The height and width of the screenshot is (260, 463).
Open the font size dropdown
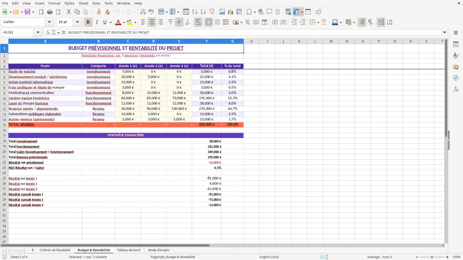click(x=77, y=22)
